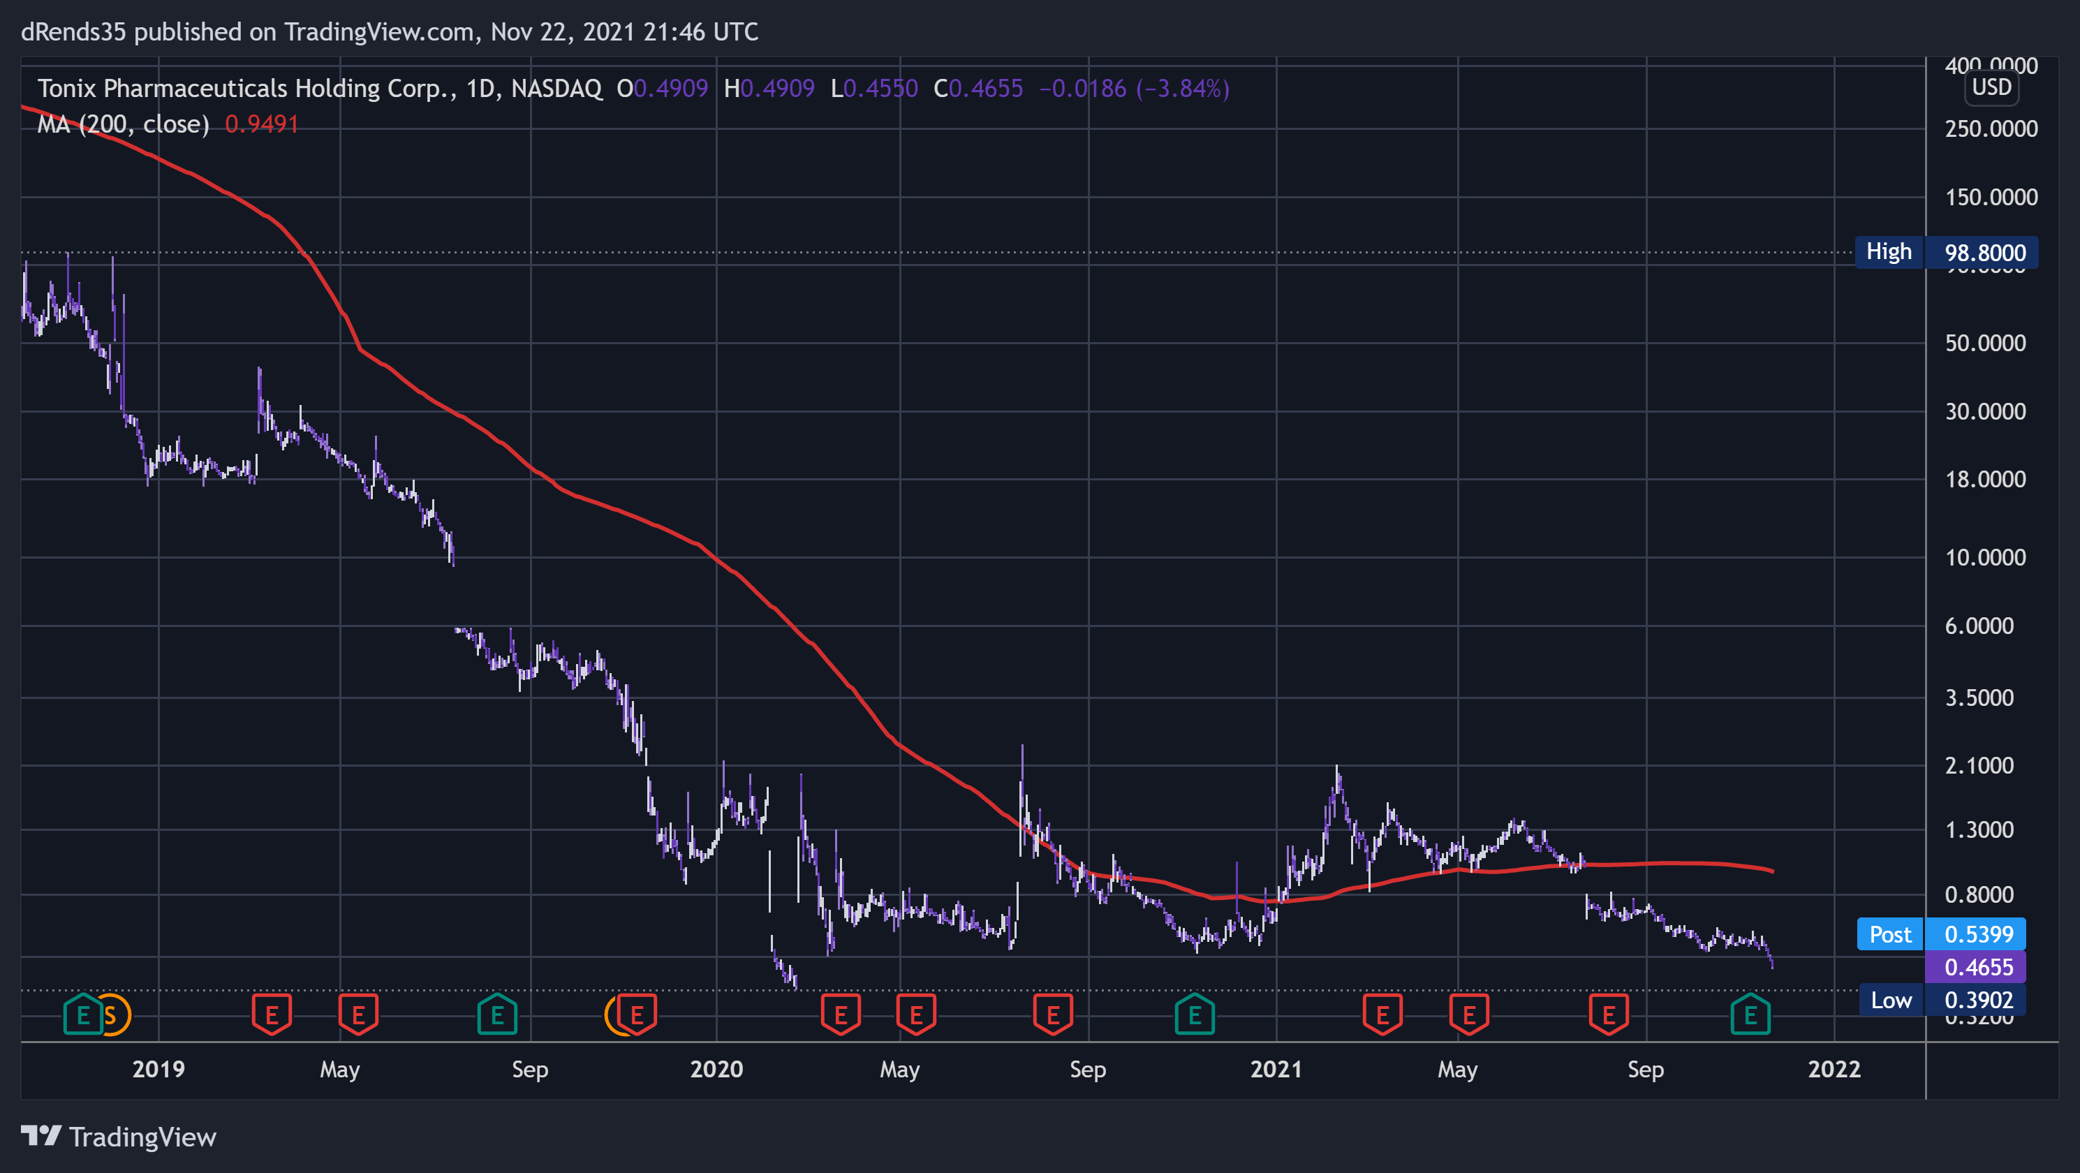The height and width of the screenshot is (1173, 2080).
Task: Click the published by dRends35 header text
Action: (389, 31)
